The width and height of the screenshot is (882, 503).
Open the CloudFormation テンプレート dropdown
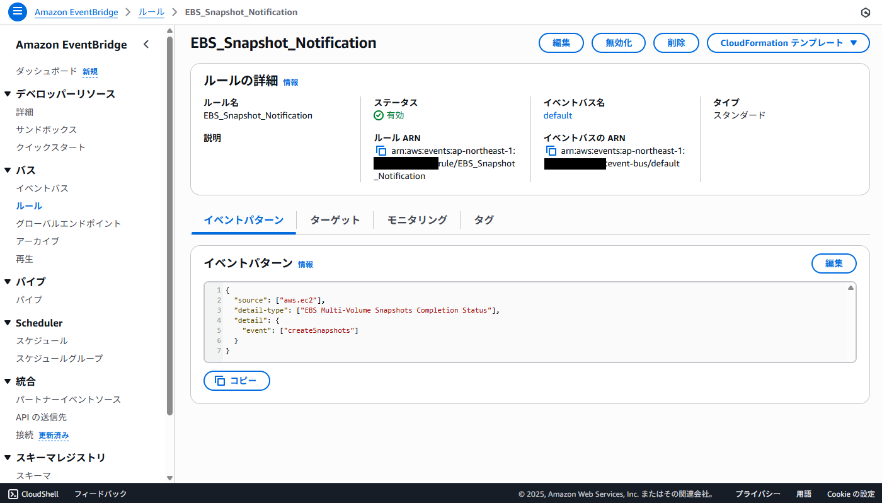(x=788, y=43)
